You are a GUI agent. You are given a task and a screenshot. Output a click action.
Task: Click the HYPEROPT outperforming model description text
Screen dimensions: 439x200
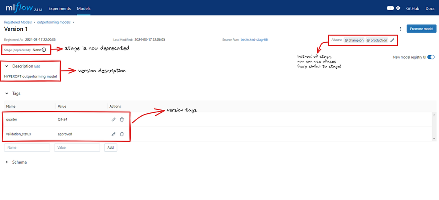[30, 76]
